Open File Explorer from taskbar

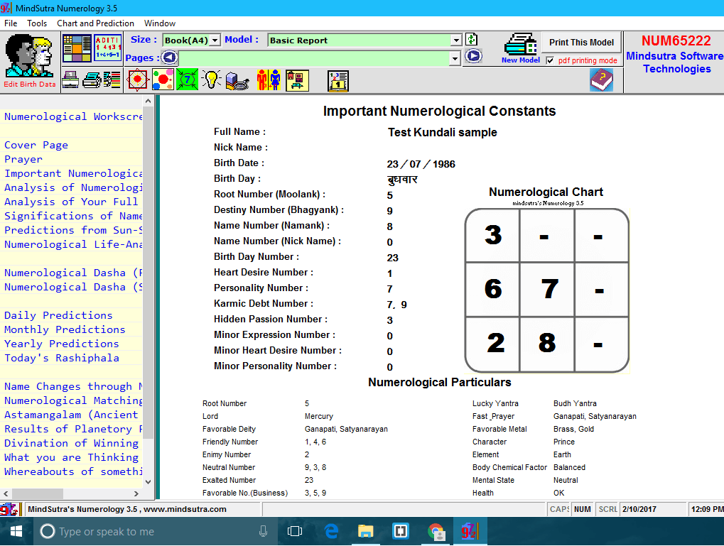coord(365,532)
